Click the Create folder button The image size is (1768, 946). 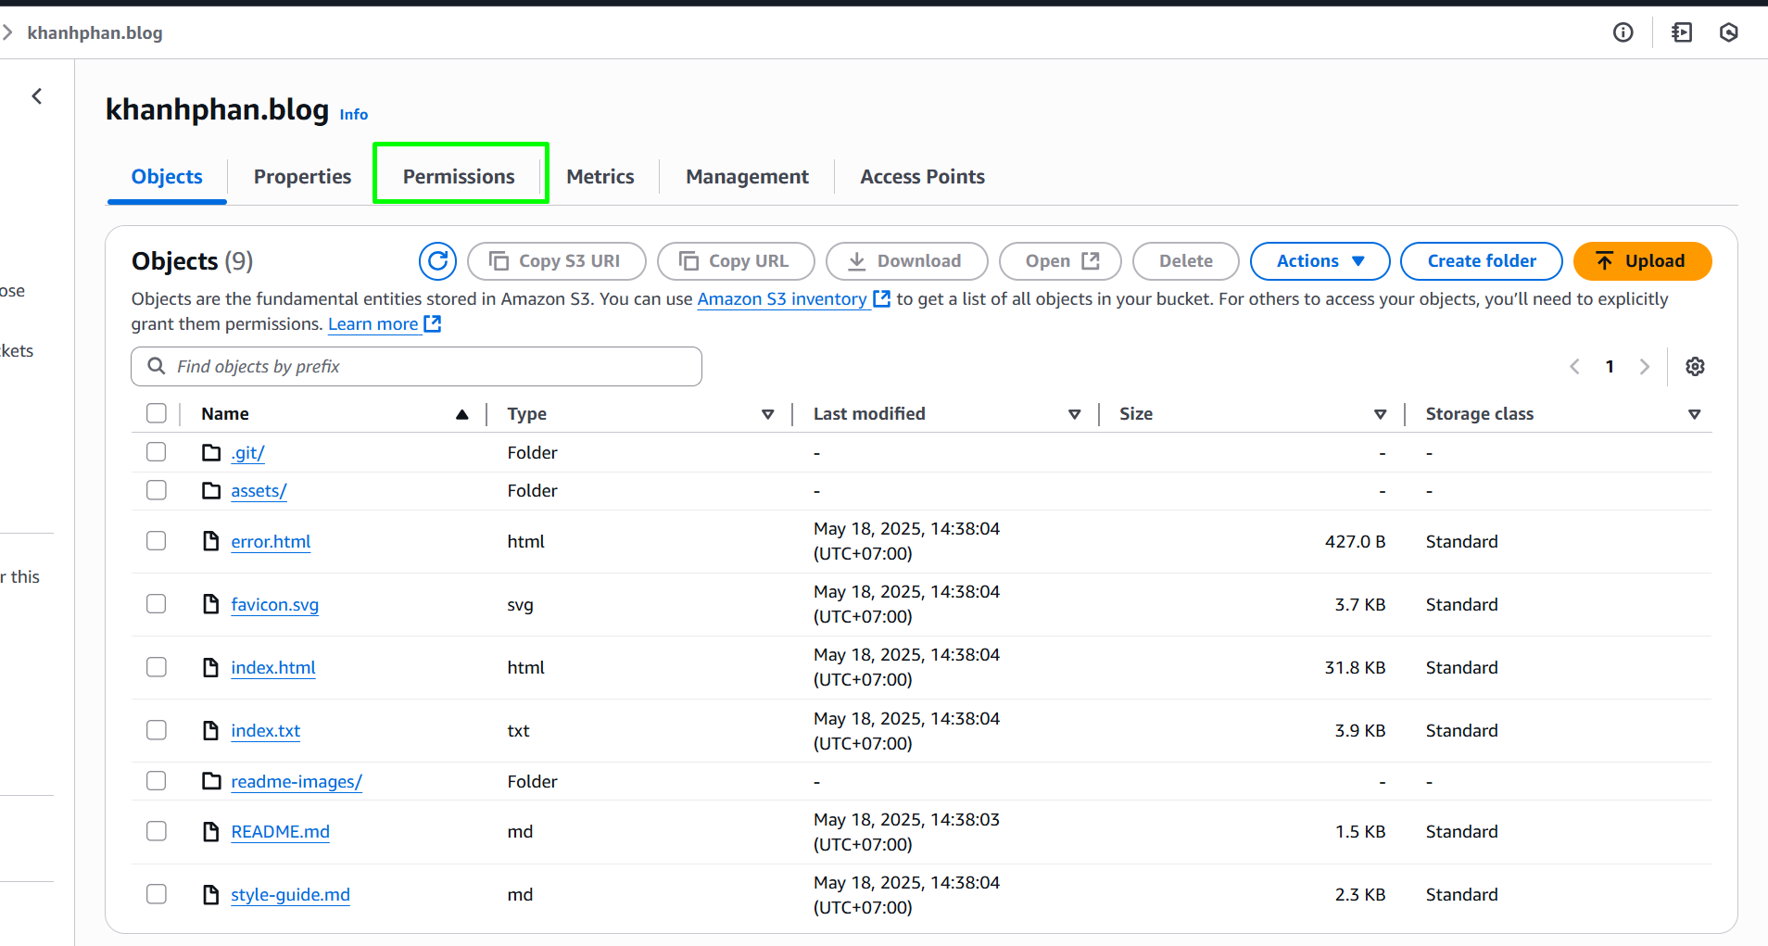[x=1481, y=261]
